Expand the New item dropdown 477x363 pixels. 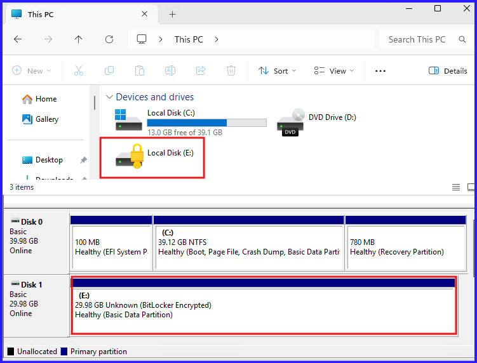[x=31, y=71]
